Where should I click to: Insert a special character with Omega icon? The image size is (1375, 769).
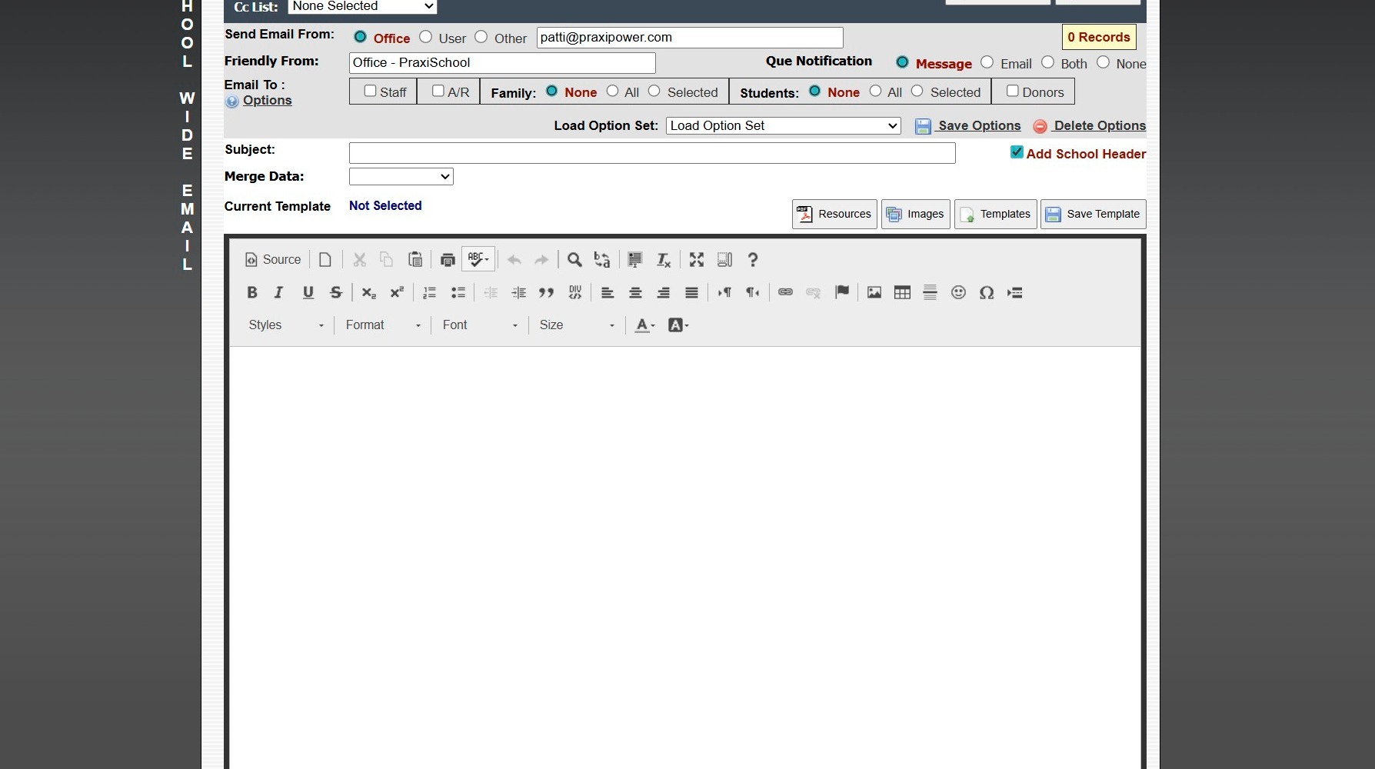[x=987, y=292]
